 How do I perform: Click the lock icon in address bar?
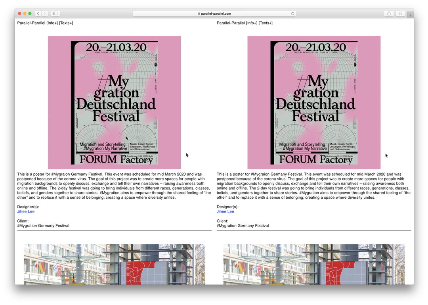[x=199, y=13]
